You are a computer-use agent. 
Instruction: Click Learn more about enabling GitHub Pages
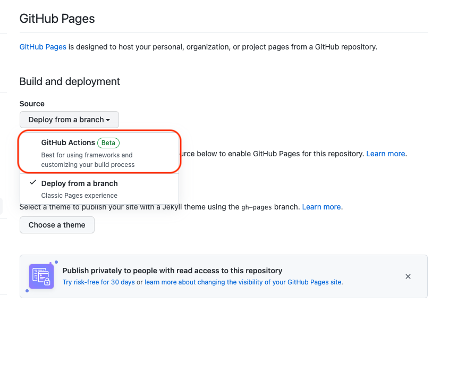click(x=386, y=154)
